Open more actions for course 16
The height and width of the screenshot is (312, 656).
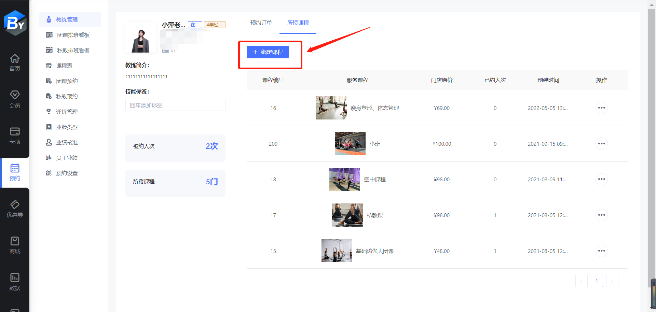(601, 108)
